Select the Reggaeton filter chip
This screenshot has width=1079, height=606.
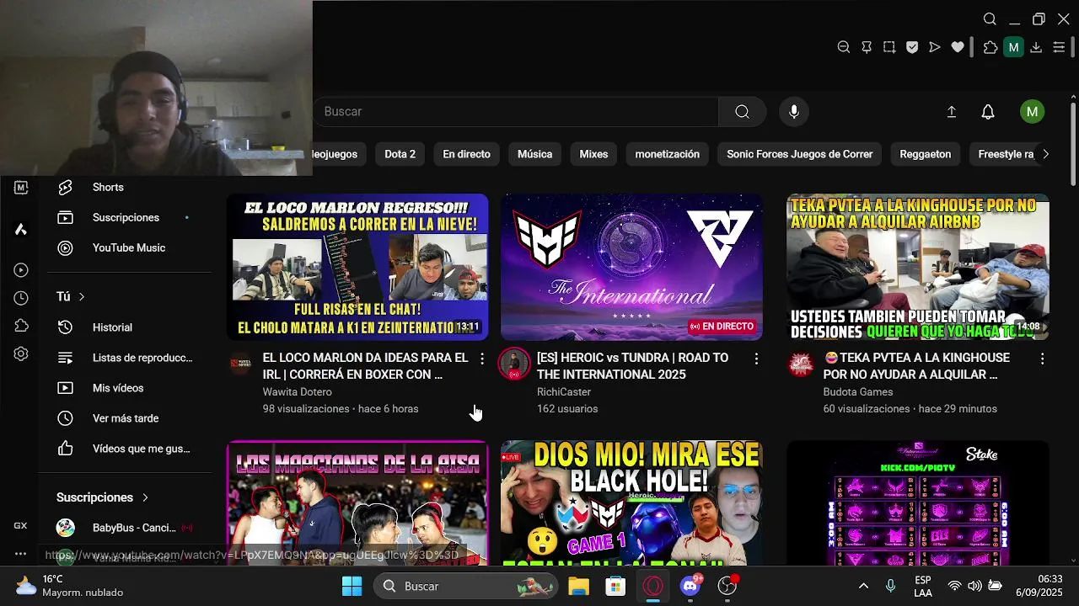925,154
